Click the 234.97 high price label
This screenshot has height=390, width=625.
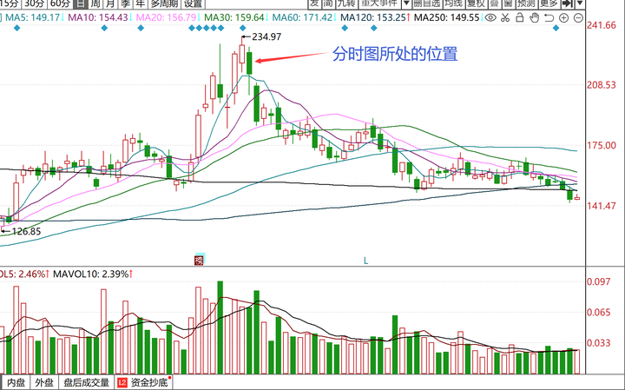click(x=266, y=36)
